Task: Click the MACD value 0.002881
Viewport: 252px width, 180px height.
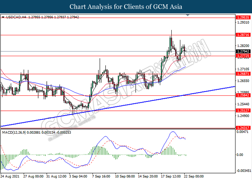Action: [x=34, y=132]
